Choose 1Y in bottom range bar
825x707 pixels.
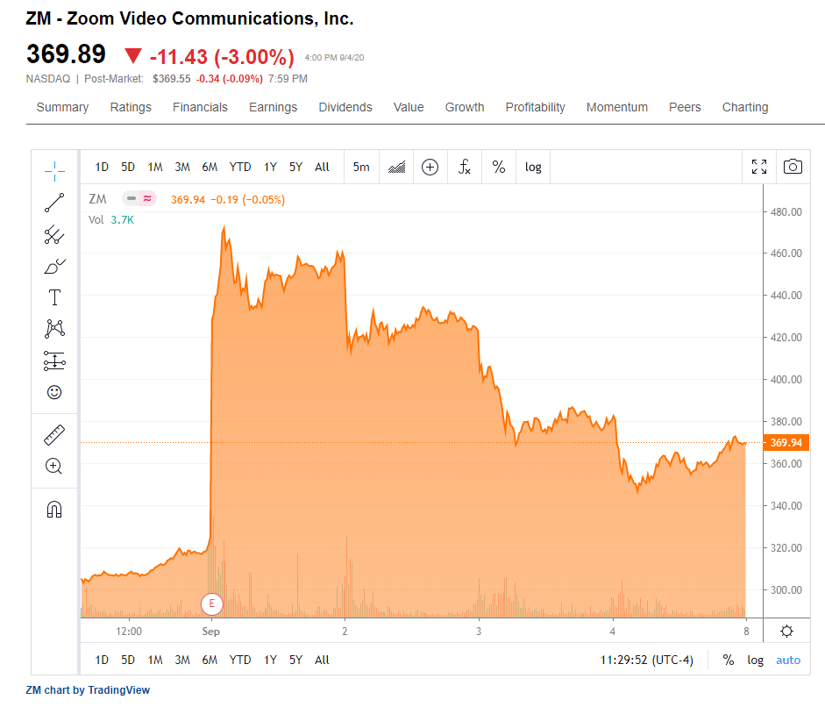click(270, 661)
